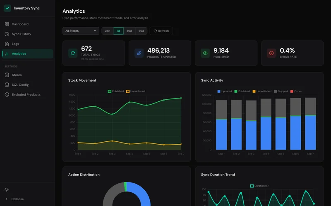Image resolution: width=331 pixels, height=206 pixels.
Task: Toggle Published series in Stock Movement legend
Action: tap(116, 91)
